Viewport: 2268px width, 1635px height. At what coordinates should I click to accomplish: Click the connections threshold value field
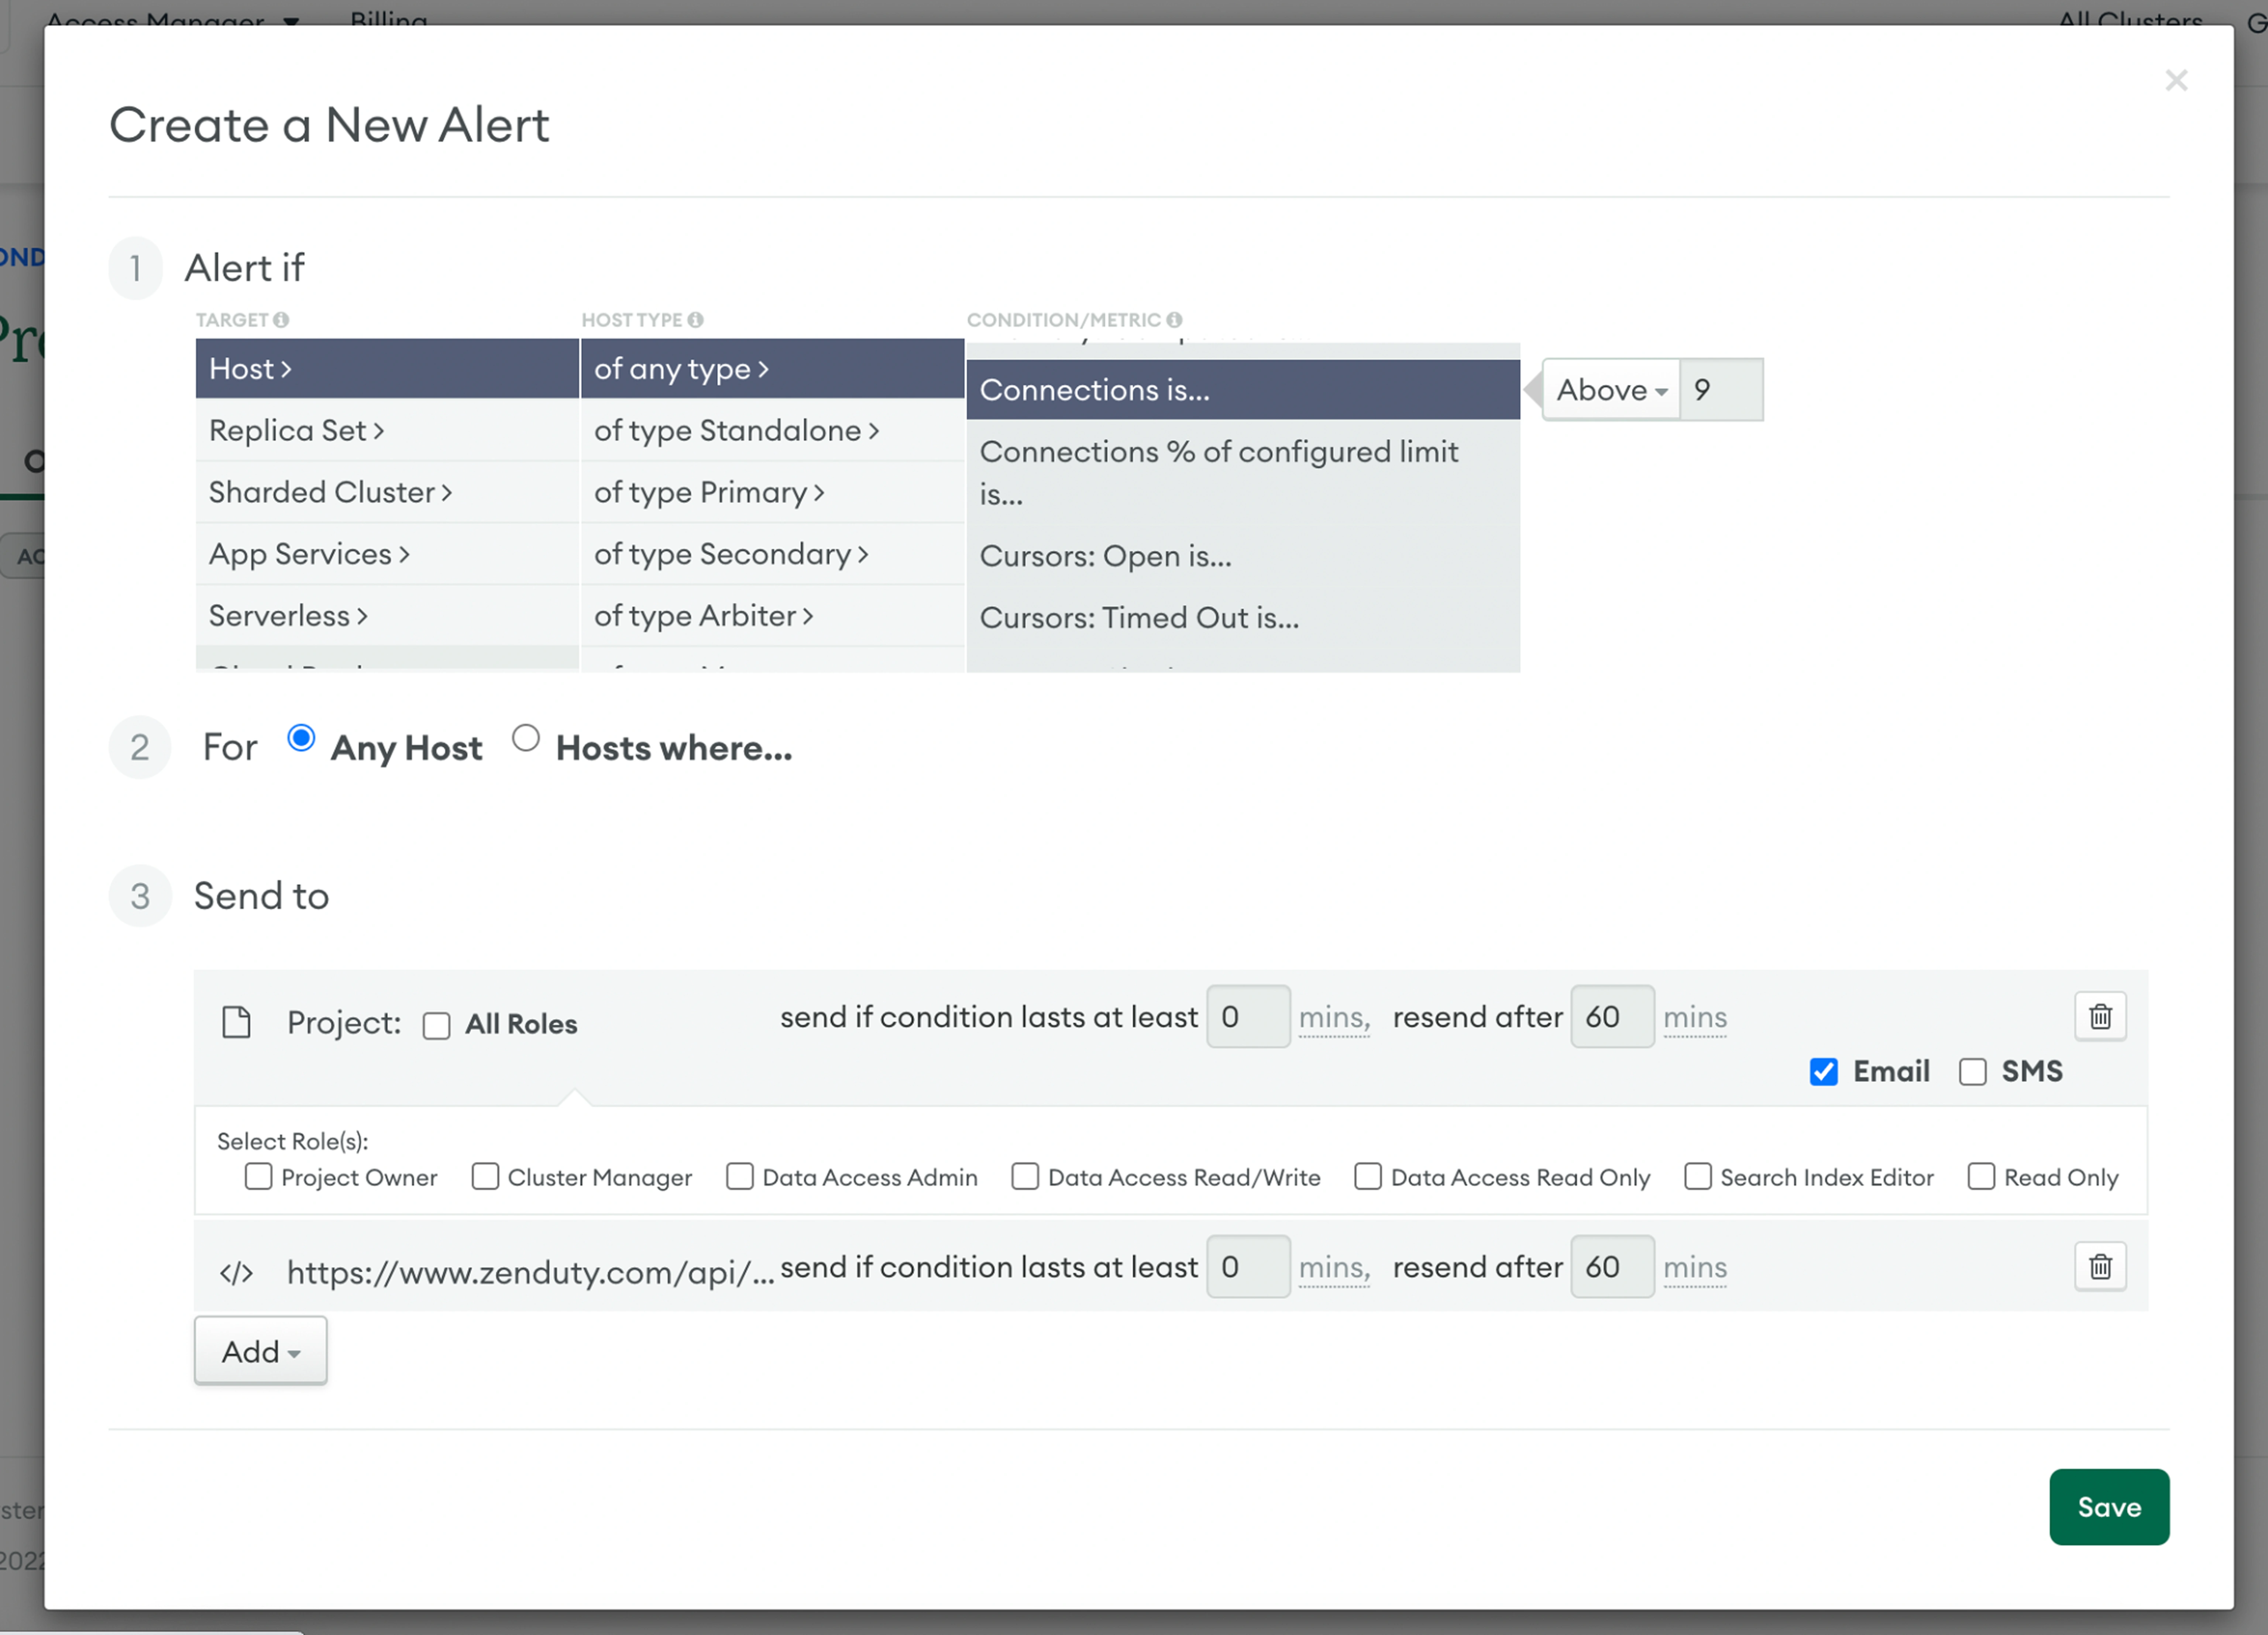(x=1720, y=390)
